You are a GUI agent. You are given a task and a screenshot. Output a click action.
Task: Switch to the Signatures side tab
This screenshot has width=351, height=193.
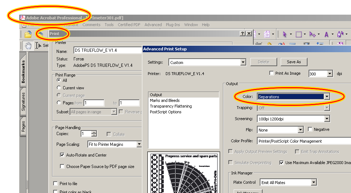23,102
